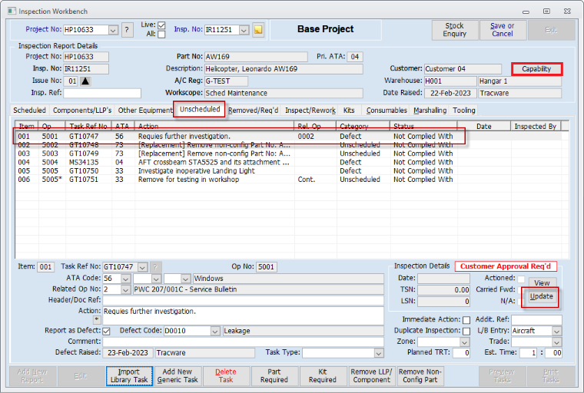Click the black triangle Issue No increment icon
This screenshot has width=584, height=393.
tap(85, 81)
